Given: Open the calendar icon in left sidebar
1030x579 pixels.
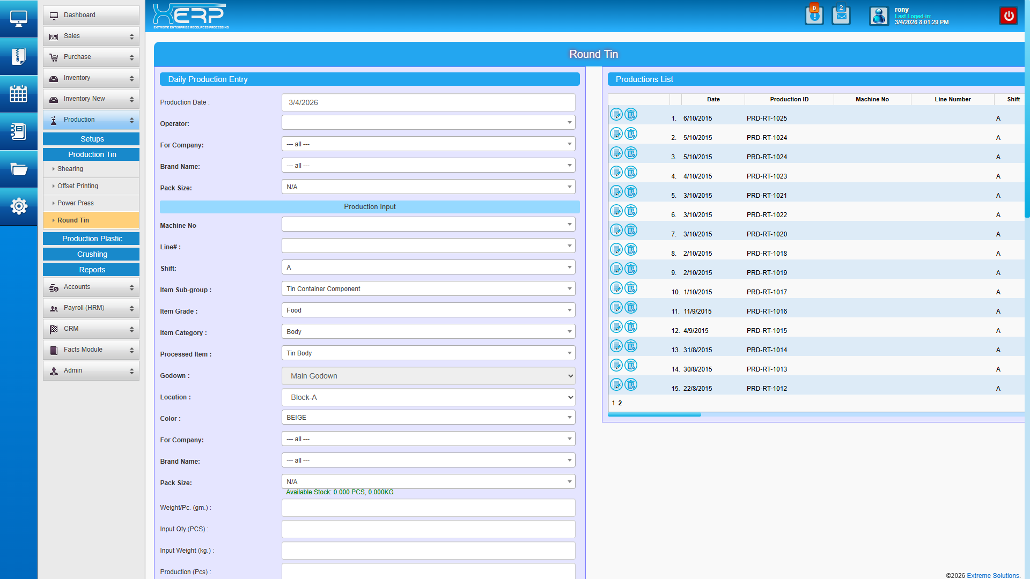Looking at the screenshot, I should 18,94.
